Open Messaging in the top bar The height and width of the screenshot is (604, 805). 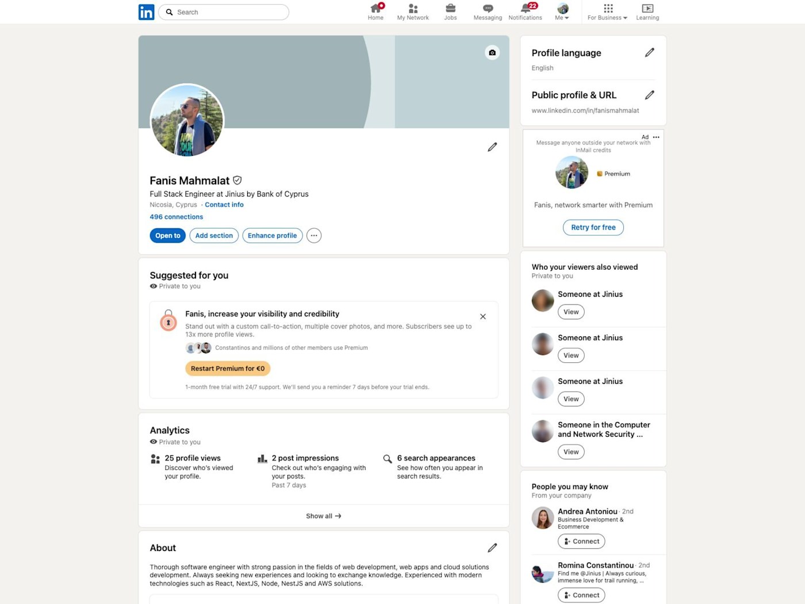click(488, 12)
